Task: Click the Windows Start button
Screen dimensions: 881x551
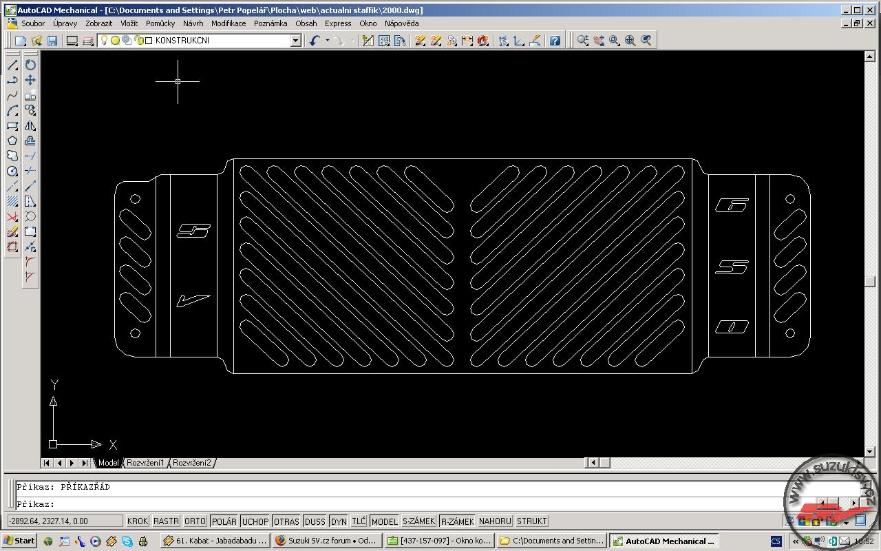Action: [x=19, y=541]
